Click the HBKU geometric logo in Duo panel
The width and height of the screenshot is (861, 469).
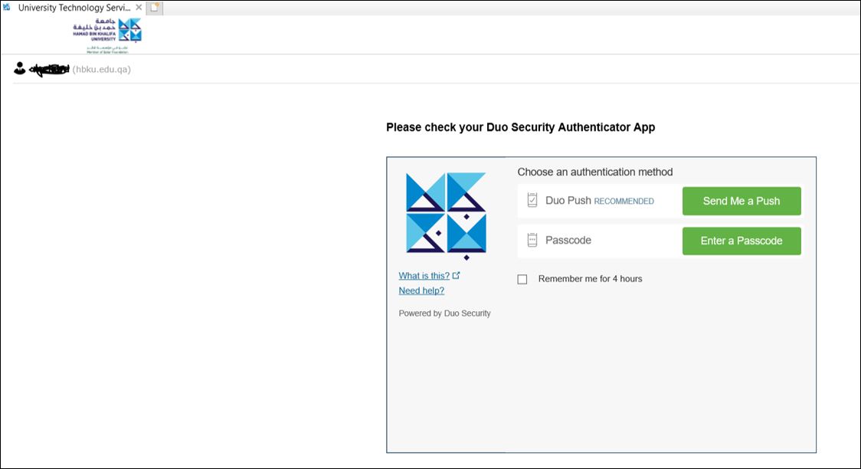click(x=446, y=216)
